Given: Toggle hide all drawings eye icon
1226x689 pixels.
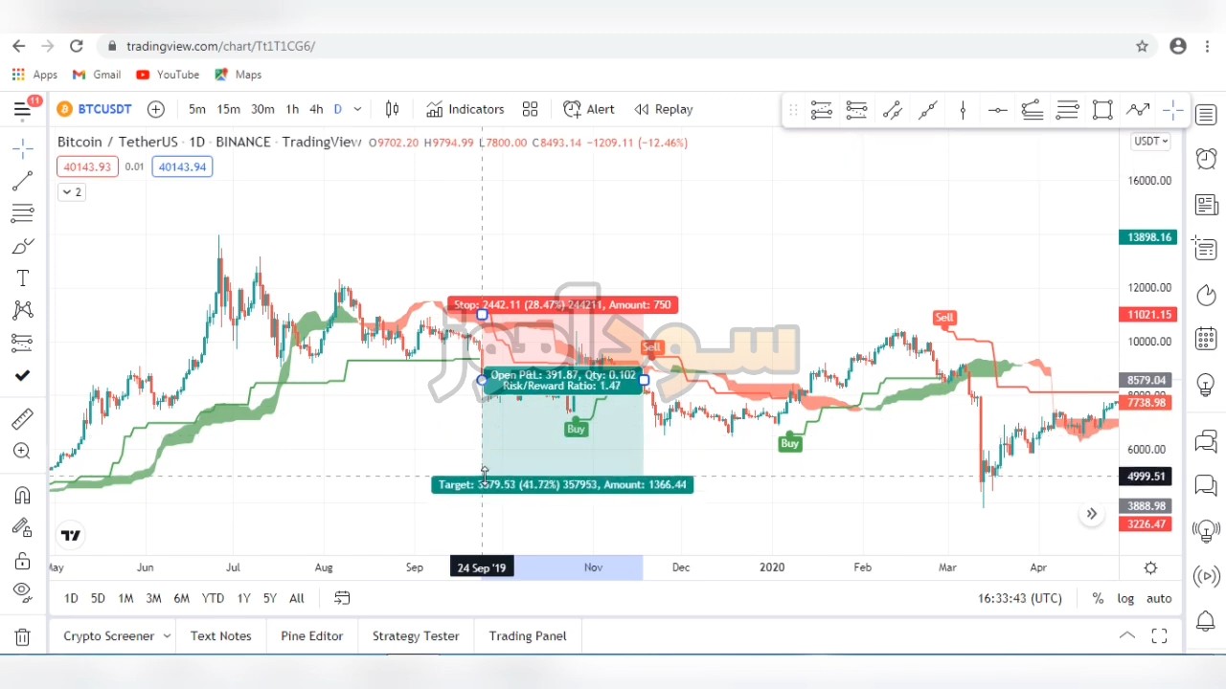Looking at the screenshot, I should point(23,591).
